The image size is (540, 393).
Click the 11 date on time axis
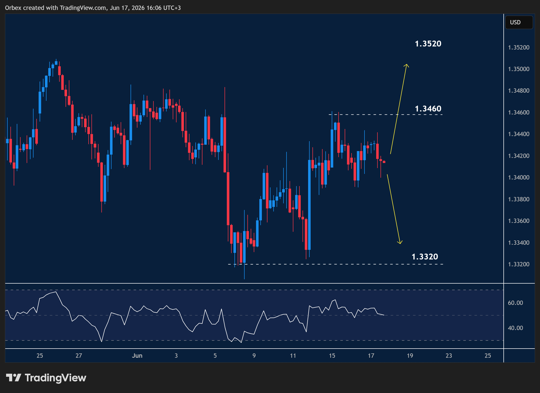(293, 356)
